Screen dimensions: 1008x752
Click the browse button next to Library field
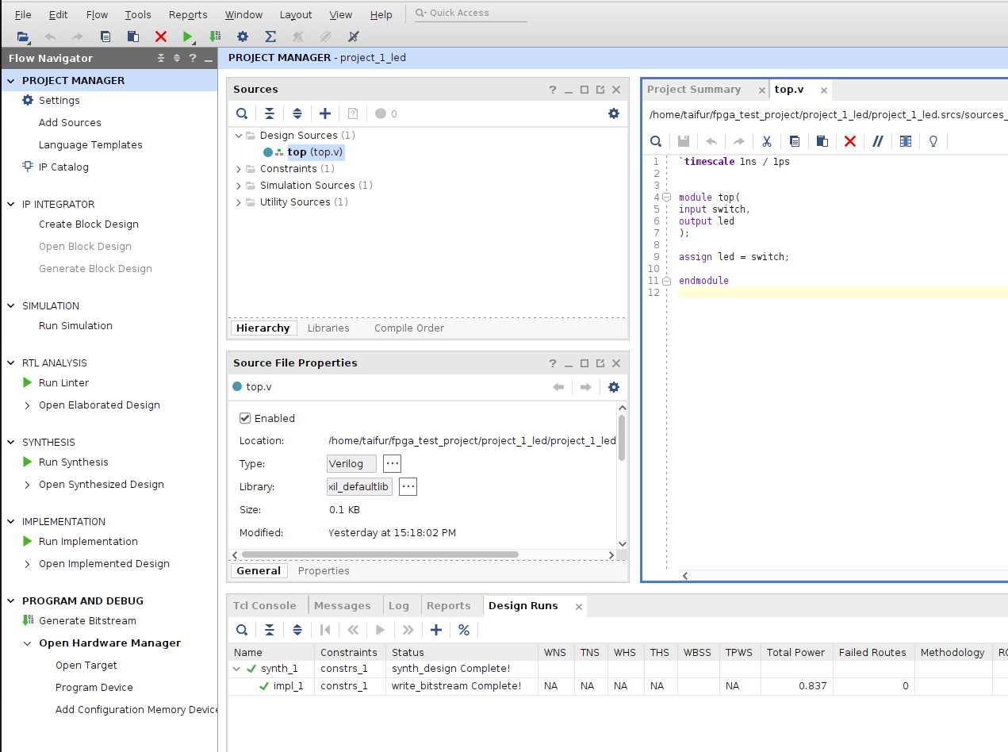point(408,486)
